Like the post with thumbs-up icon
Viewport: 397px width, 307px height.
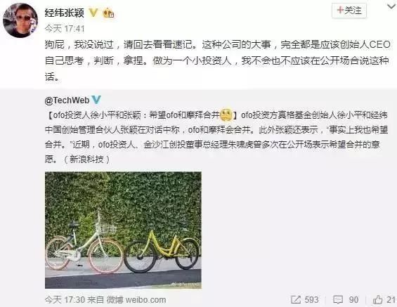click(377, 300)
